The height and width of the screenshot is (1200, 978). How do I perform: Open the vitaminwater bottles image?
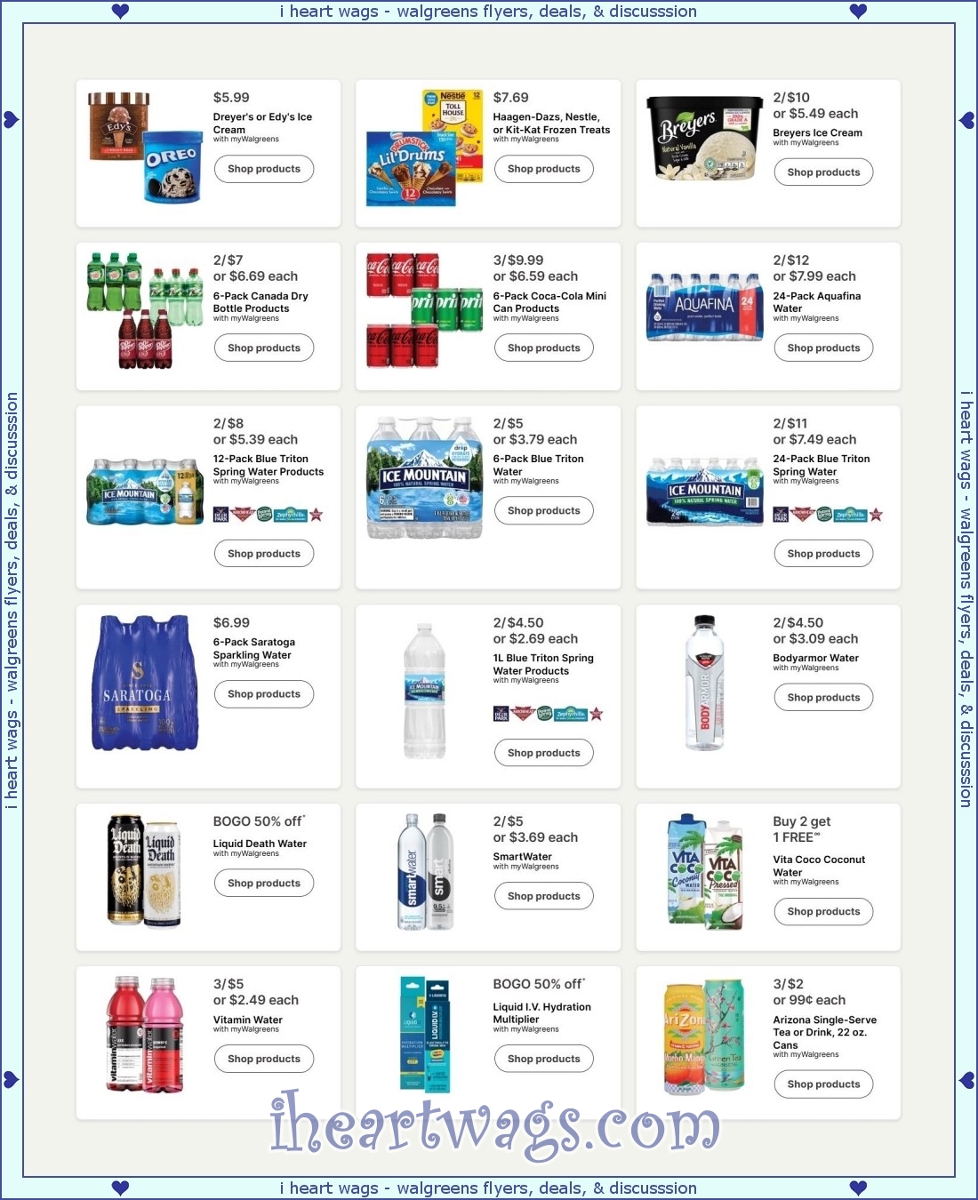(145, 1034)
